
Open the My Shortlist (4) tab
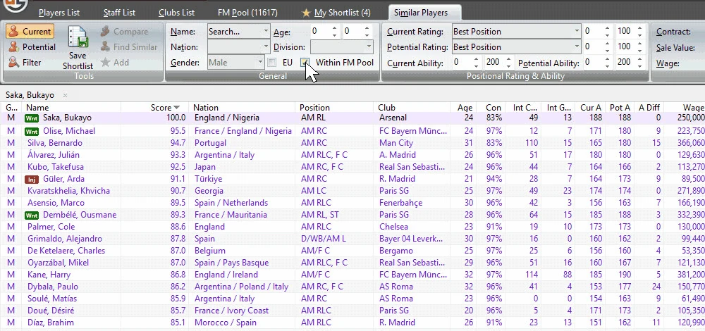point(336,13)
